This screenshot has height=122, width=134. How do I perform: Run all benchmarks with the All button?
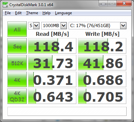[17, 29]
